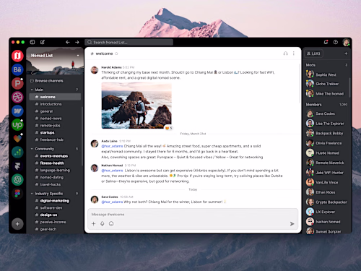Switch to the Dribbble workspace icon

17,97
